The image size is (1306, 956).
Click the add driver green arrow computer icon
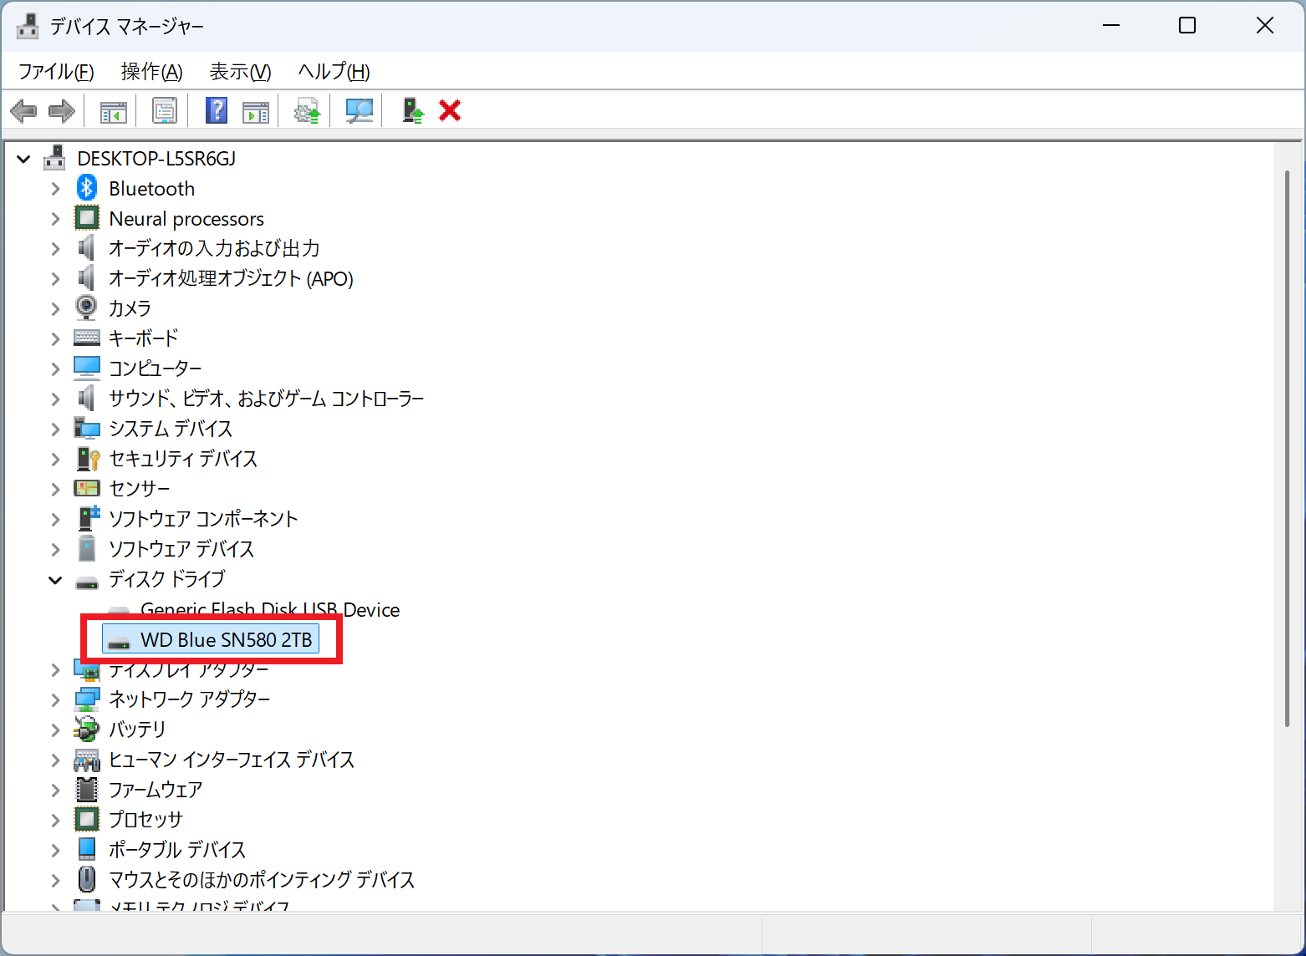pyautogui.click(x=413, y=110)
